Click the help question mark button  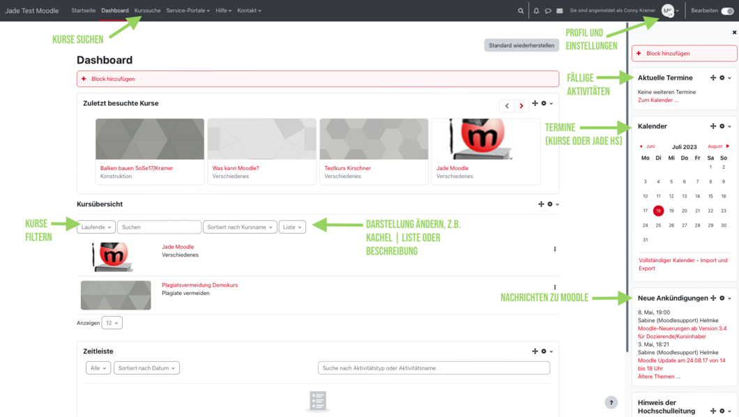pos(611,402)
